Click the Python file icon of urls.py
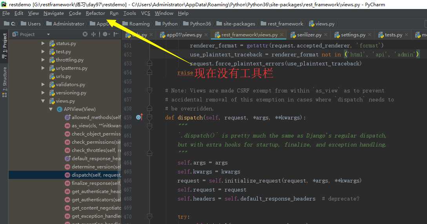Screen dimensions: 427x224 click(52, 76)
